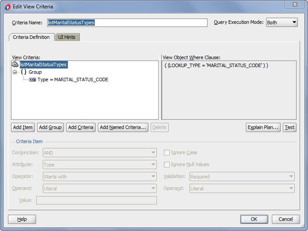308x231 pixels.
Task: Collapse the Group node in the tree
Action: click(15, 72)
